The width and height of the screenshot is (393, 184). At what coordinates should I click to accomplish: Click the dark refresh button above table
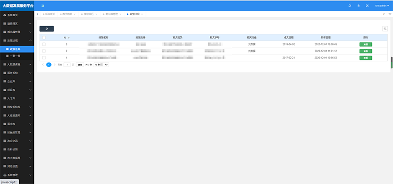47,29
